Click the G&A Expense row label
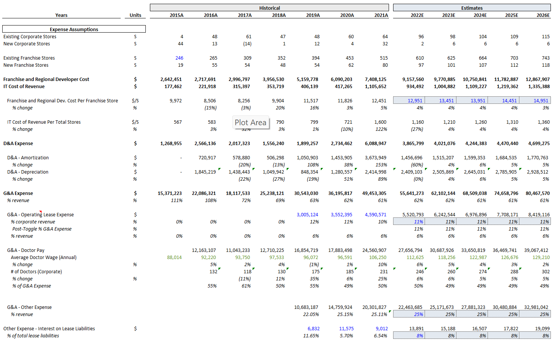 (18, 193)
